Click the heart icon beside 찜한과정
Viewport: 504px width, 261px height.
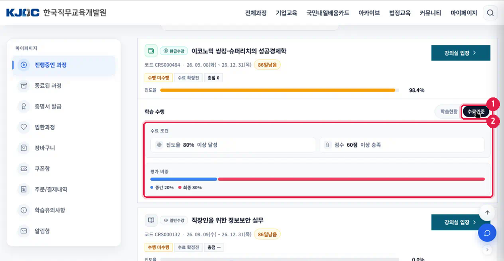pyautogui.click(x=24, y=127)
